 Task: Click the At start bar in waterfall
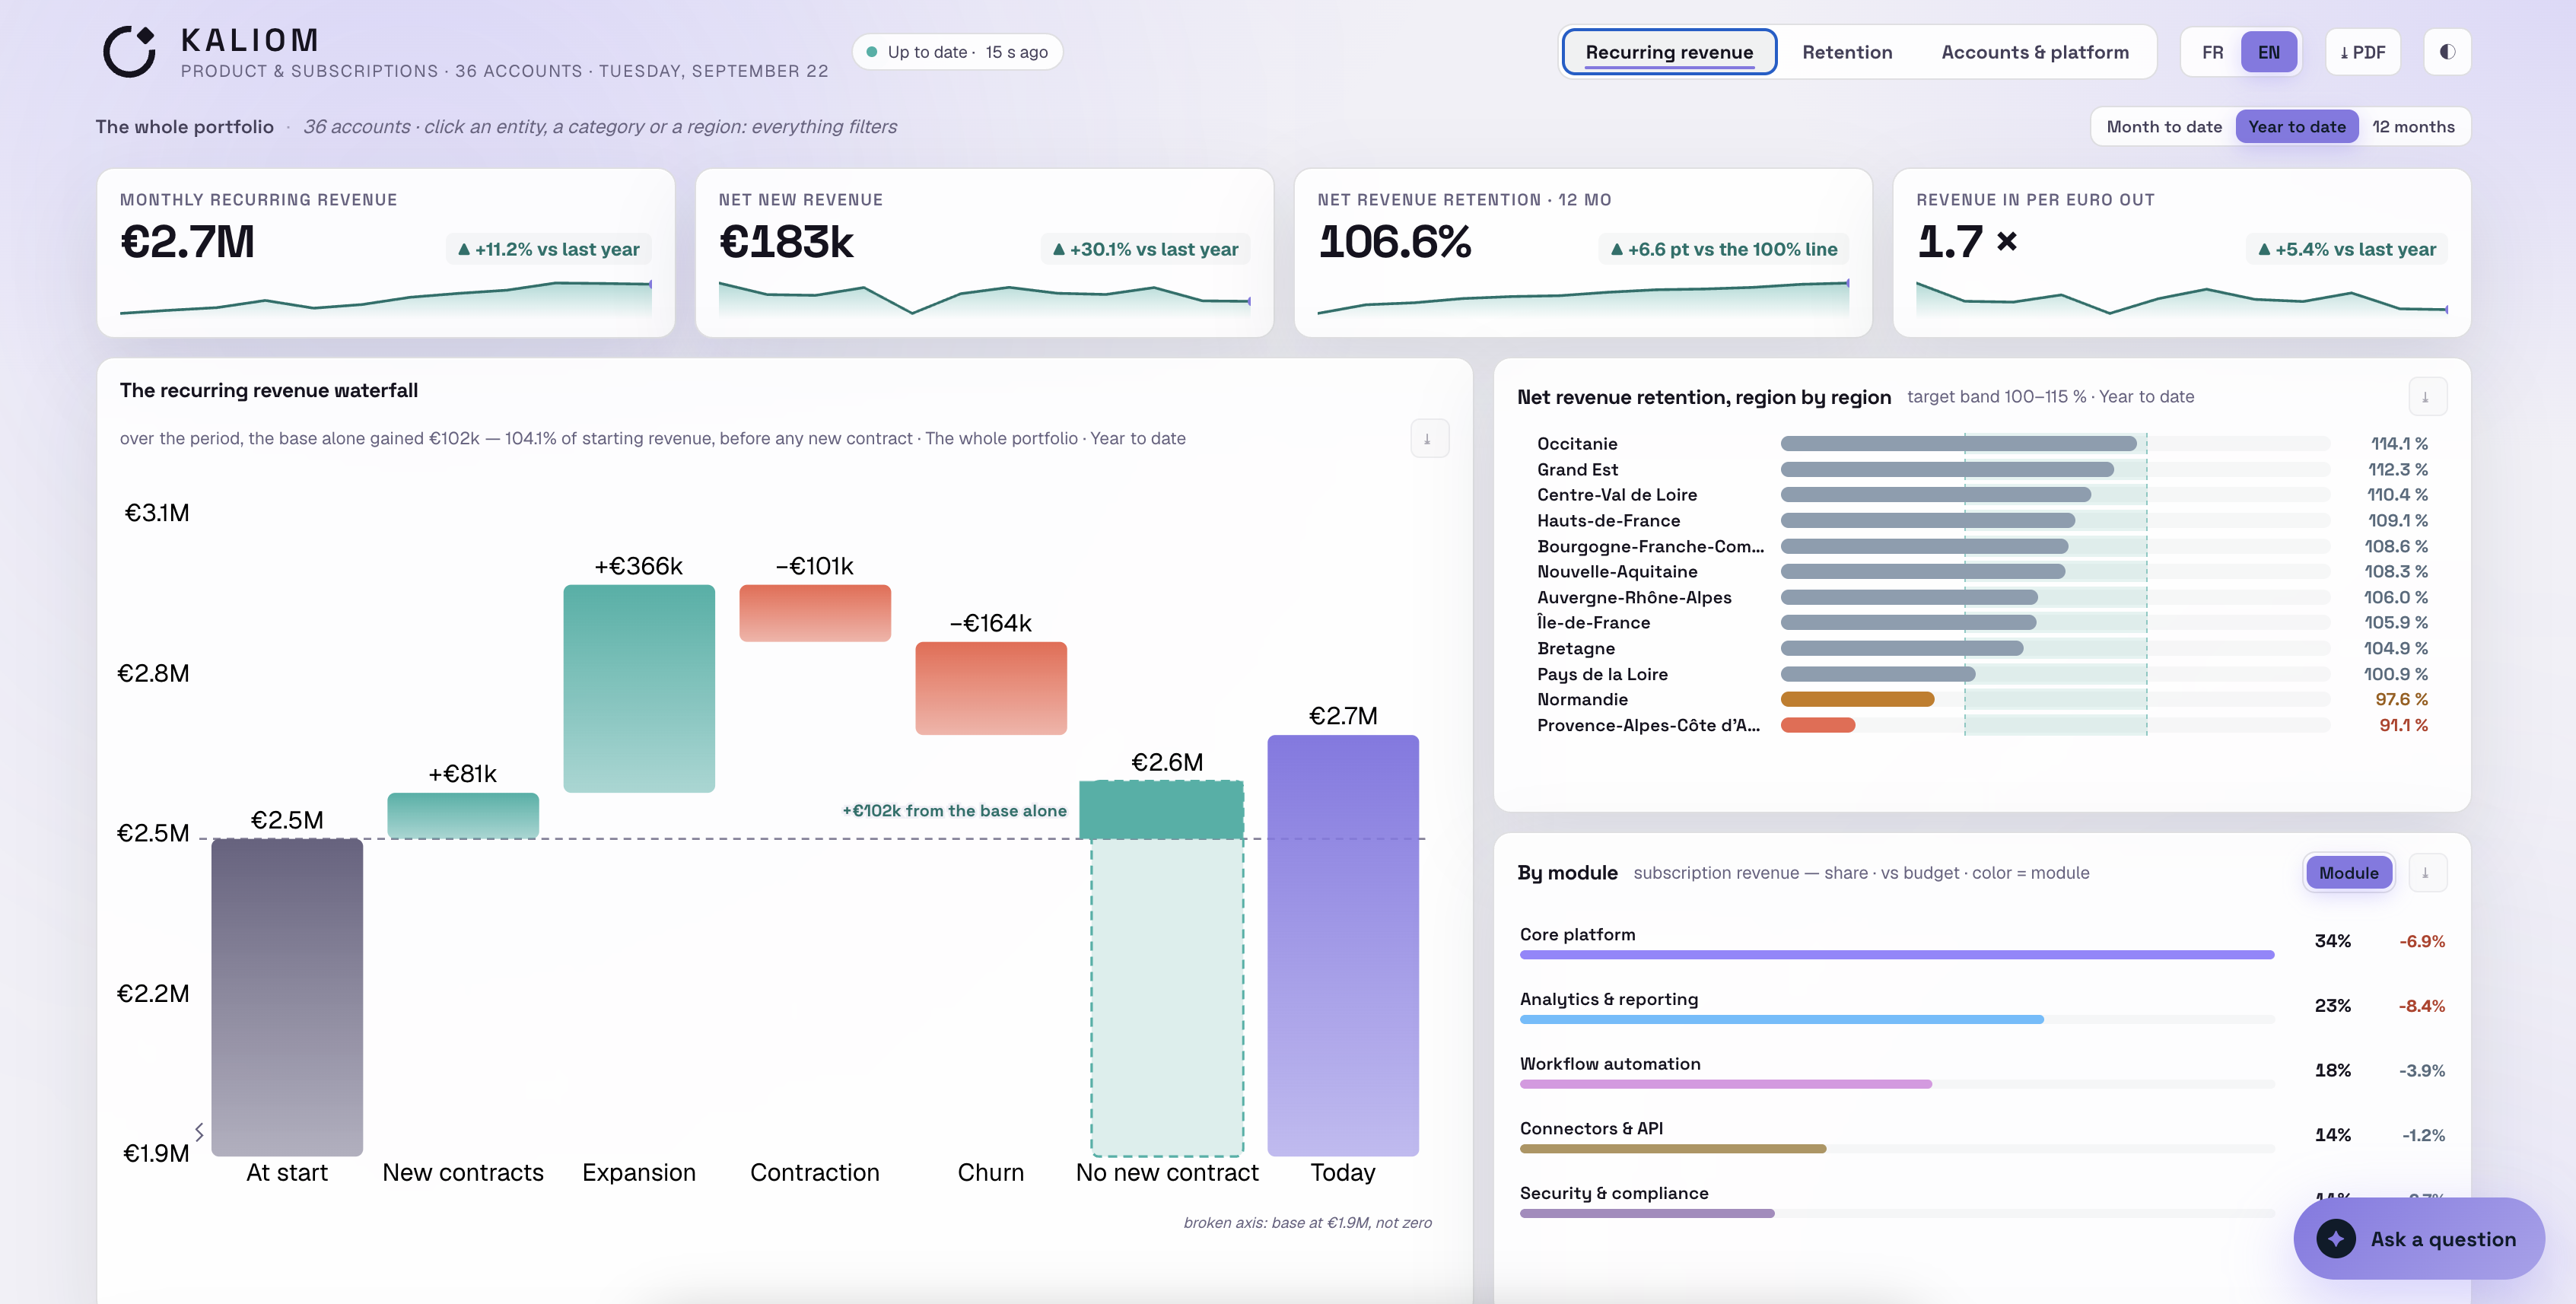[287, 997]
